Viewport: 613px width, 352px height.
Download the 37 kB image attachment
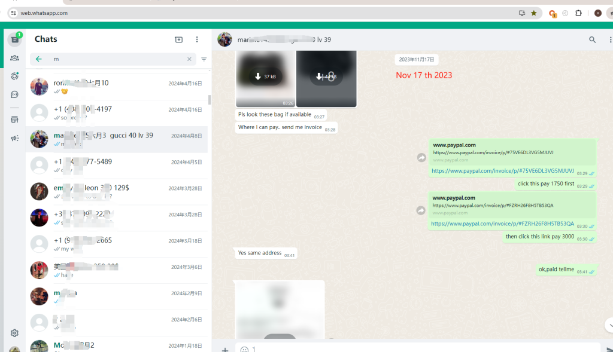coord(265,76)
